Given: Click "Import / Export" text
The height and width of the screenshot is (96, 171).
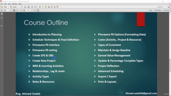Looking at the screenshot, I should pyautogui.click(x=107, y=77).
